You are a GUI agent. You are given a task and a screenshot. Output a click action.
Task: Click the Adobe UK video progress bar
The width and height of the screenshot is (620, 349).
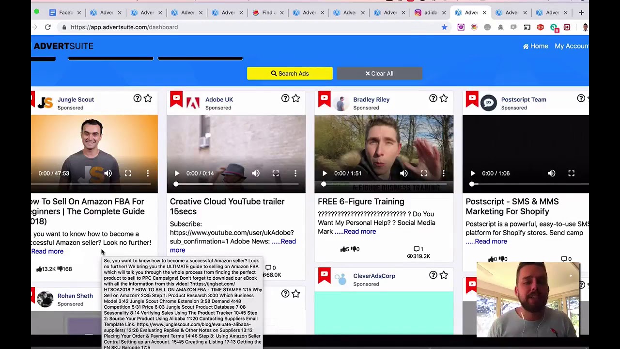tap(236, 184)
